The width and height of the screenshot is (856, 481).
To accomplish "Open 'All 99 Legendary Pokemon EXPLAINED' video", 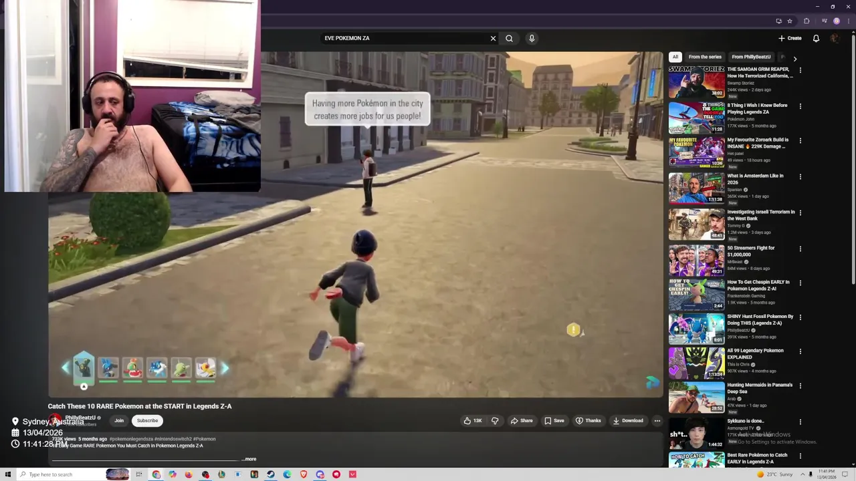I will click(x=755, y=353).
